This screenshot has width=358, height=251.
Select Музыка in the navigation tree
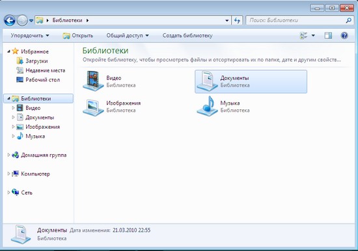35,136
